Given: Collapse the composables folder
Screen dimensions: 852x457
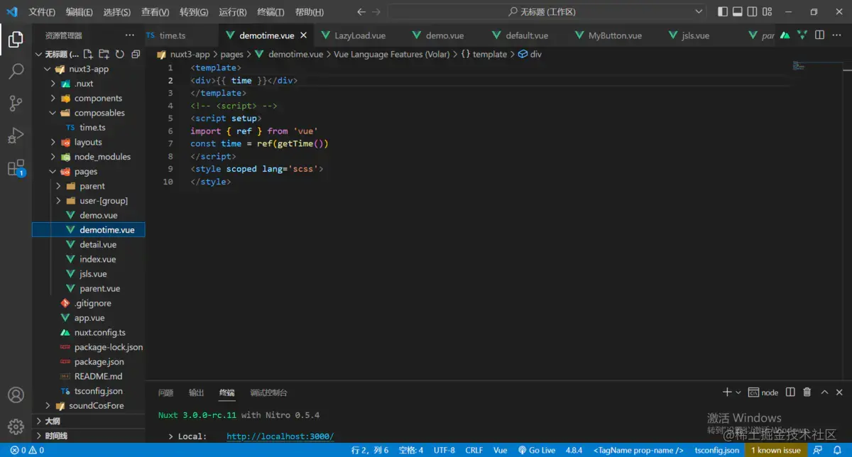Looking at the screenshot, I should click(53, 113).
